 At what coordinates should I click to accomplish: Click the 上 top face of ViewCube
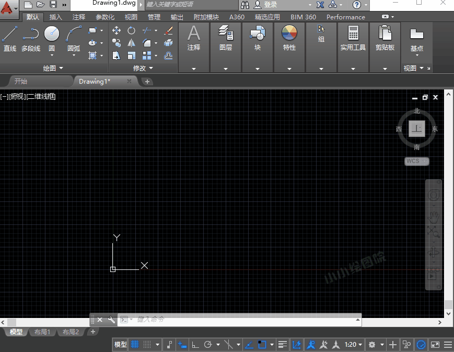coord(417,129)
